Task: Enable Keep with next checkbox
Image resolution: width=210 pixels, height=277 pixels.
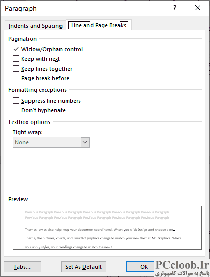Action: (16, 59)
